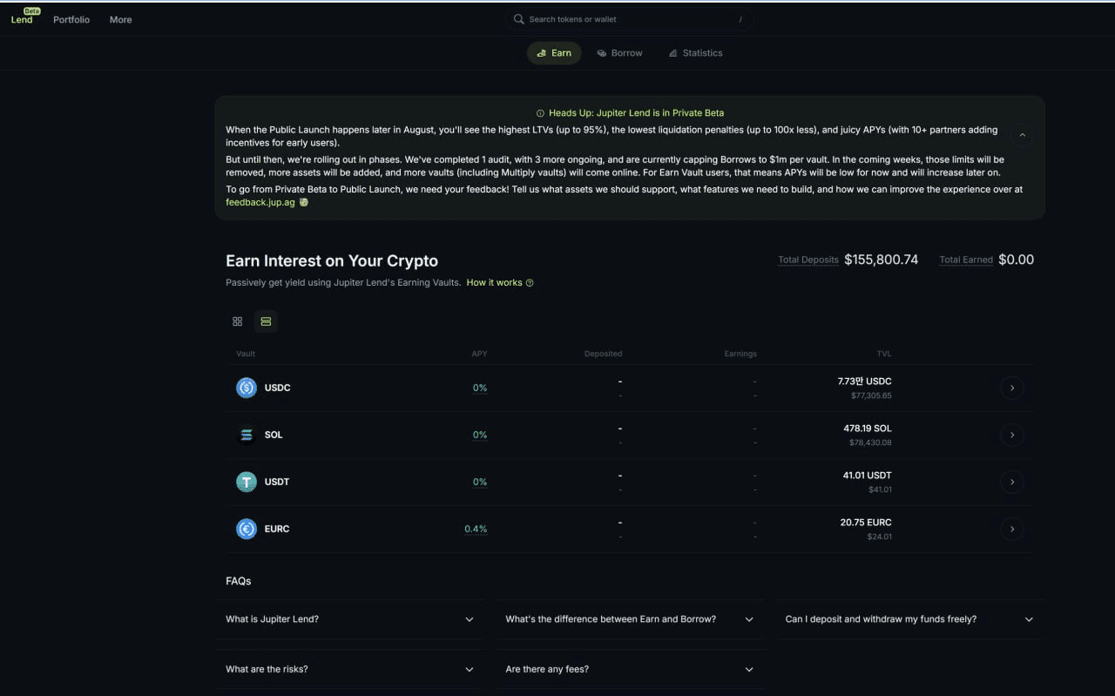Click the $78,430.08 SOL value

click(x=870, y=443)
